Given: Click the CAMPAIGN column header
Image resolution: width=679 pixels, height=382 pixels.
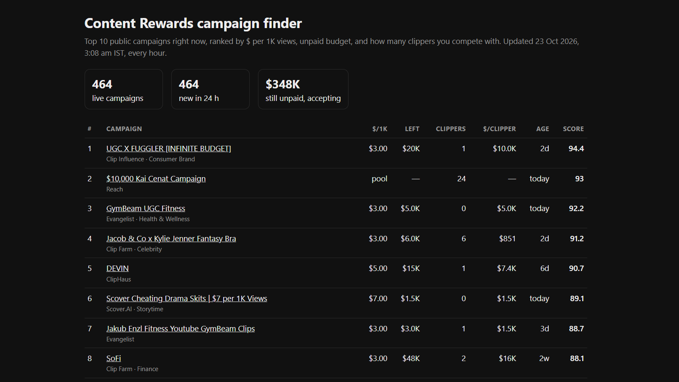Looking at the screenshot, I should pyautogui.click(x=124, y=129).
